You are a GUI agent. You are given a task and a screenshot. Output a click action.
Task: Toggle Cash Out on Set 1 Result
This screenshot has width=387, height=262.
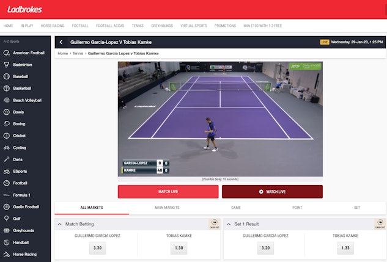pos(380,224)
